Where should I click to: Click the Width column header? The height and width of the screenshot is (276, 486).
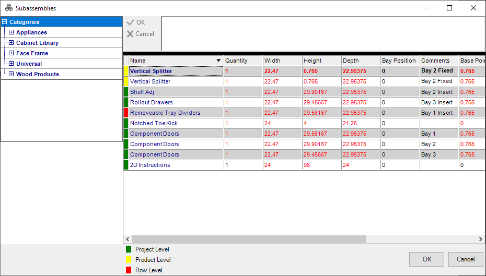coord(282,61)
